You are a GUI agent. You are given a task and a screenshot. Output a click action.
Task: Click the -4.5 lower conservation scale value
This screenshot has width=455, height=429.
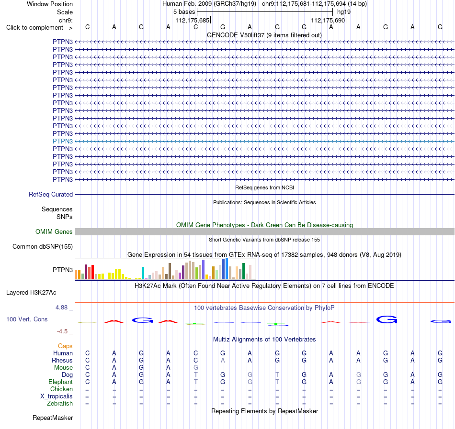pos(62,331)
